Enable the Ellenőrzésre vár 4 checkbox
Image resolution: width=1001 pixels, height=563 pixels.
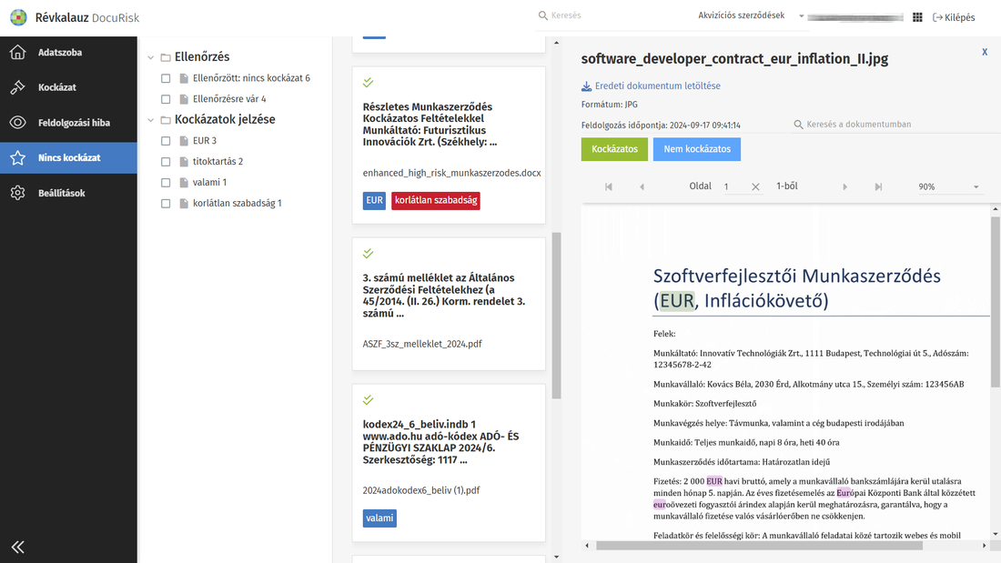pos(166,99)
